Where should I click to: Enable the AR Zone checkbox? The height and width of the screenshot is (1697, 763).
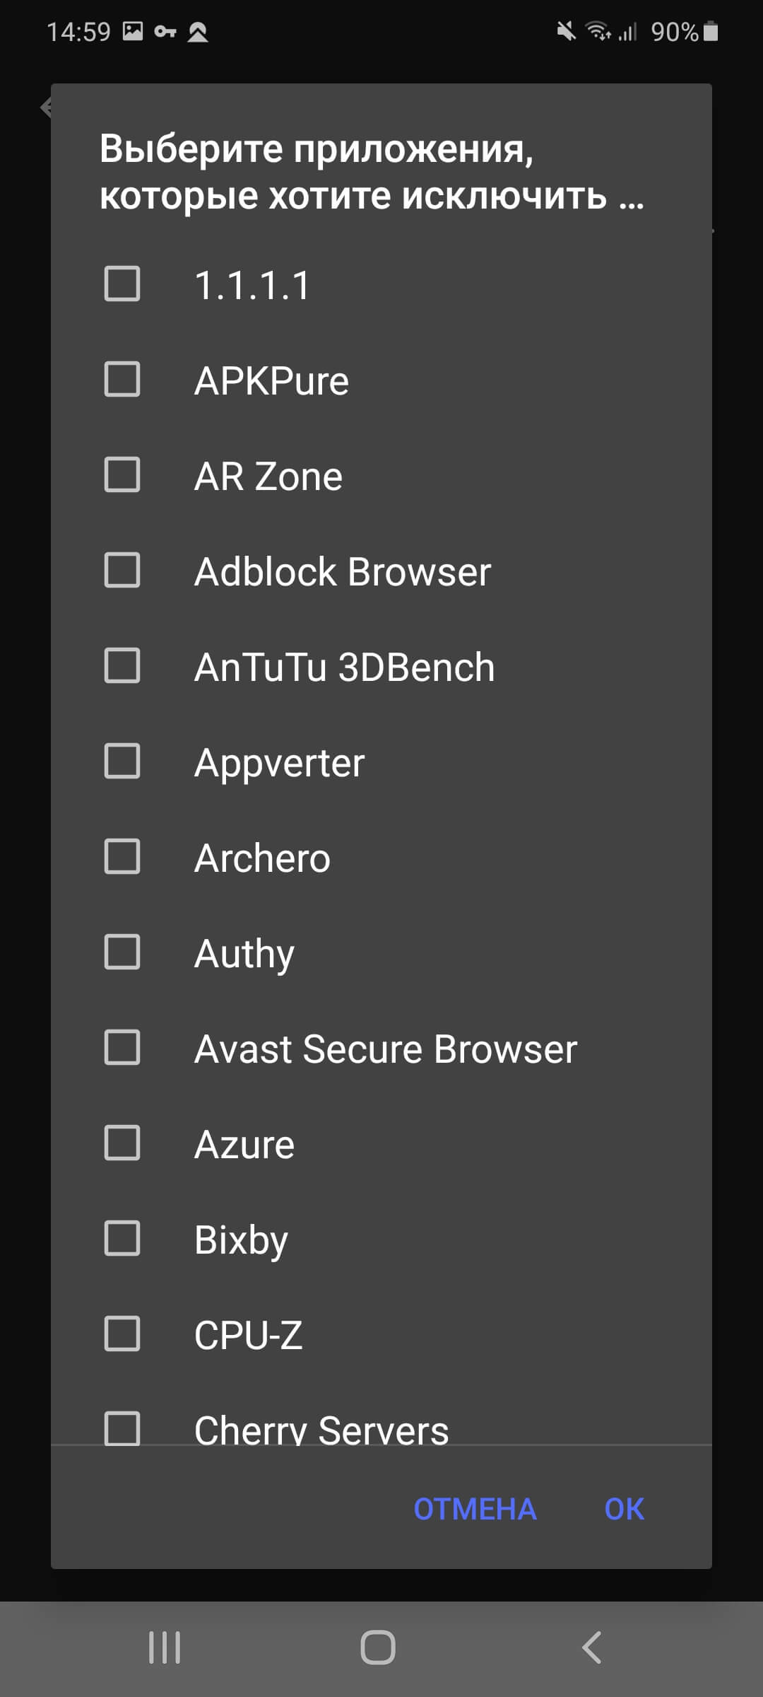click(x=122, y=475)
